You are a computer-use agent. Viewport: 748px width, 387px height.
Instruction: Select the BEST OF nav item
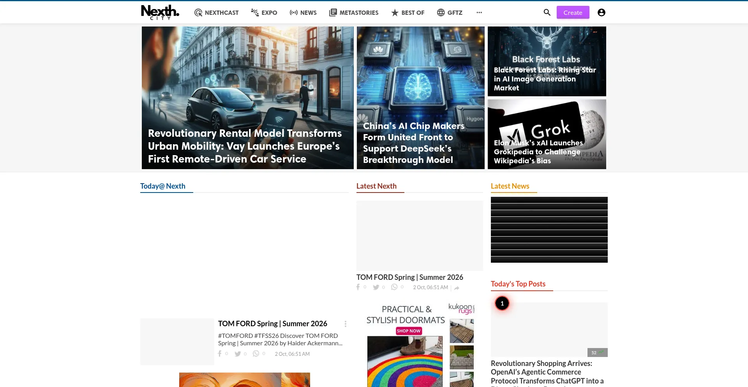click(x=408, y=12)
